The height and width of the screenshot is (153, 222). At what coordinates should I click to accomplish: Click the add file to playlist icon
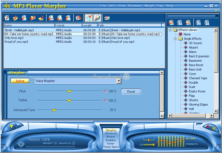24,18
